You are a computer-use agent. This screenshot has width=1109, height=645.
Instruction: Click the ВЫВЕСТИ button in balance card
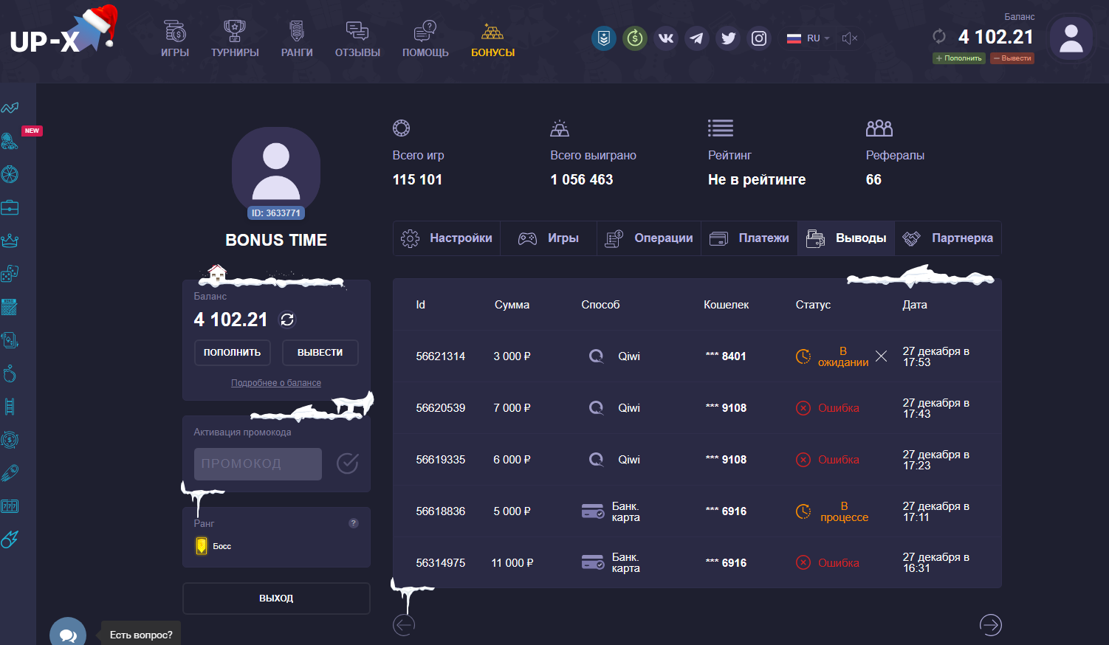(x=320, y=353)
